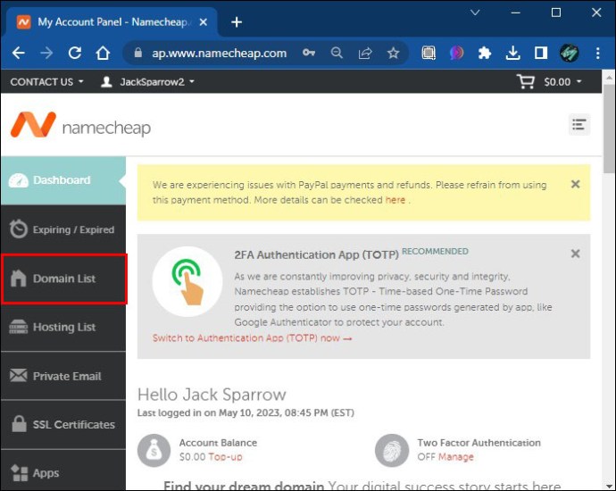Click the browser bookmark star icon

393,53
